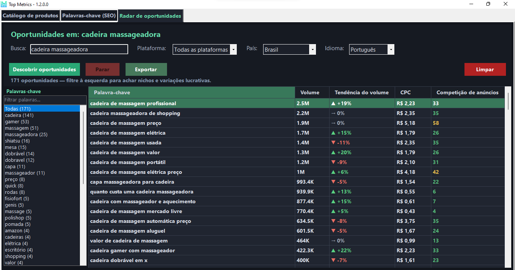
Task: Select amazon (4) filter item
Action: coord(42,230)
